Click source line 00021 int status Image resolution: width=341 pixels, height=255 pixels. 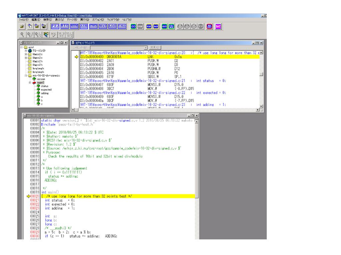[x=60, y=200]
